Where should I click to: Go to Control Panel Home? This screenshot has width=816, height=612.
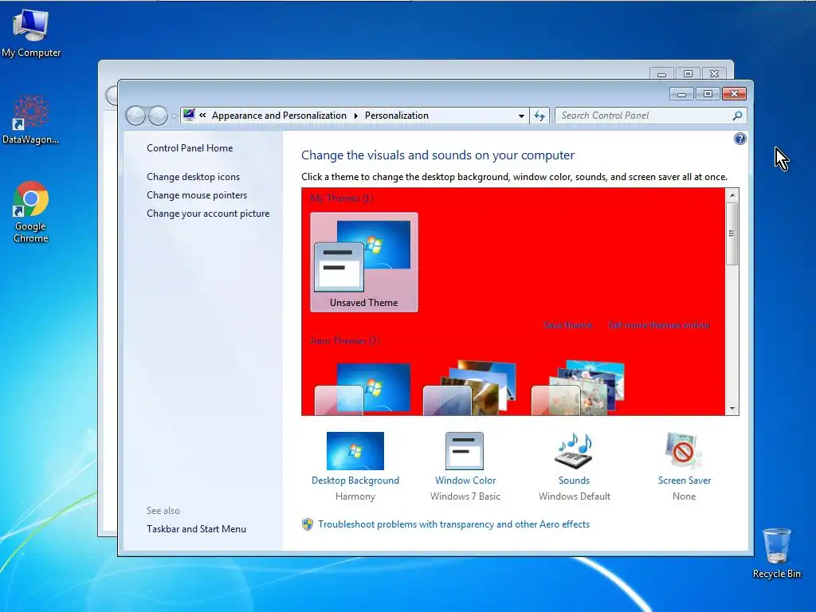point(190,147)
